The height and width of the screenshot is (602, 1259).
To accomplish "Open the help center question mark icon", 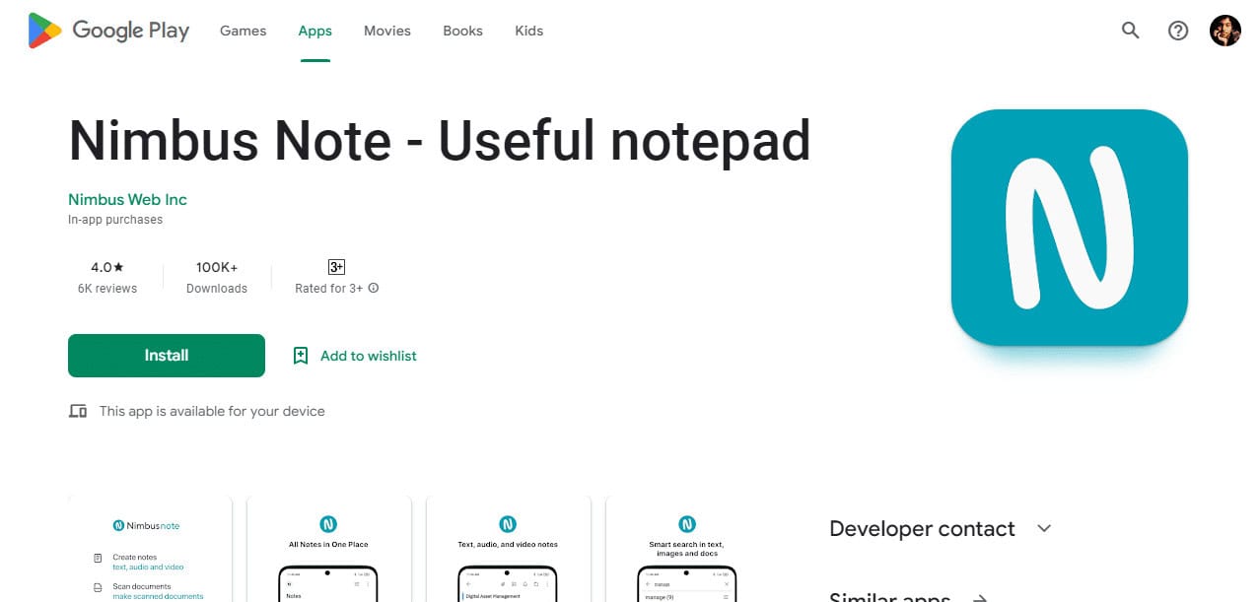I will coord(1178,31).
